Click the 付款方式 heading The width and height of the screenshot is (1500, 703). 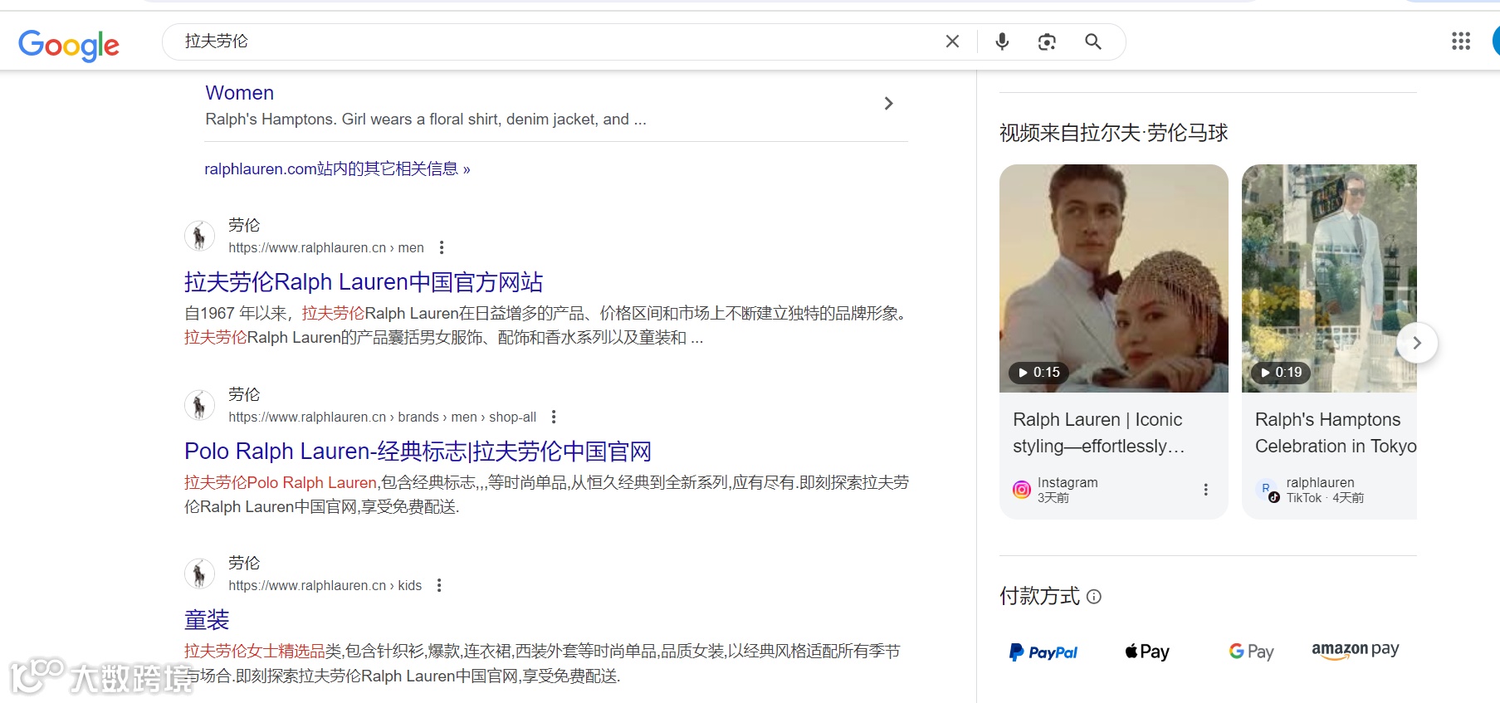(1040, 596)
